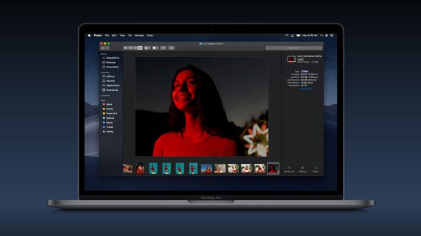The height and width of the screenshot is (236, 421).
Task: Open Applications from sidebar
Action: [x=111, y=85]
